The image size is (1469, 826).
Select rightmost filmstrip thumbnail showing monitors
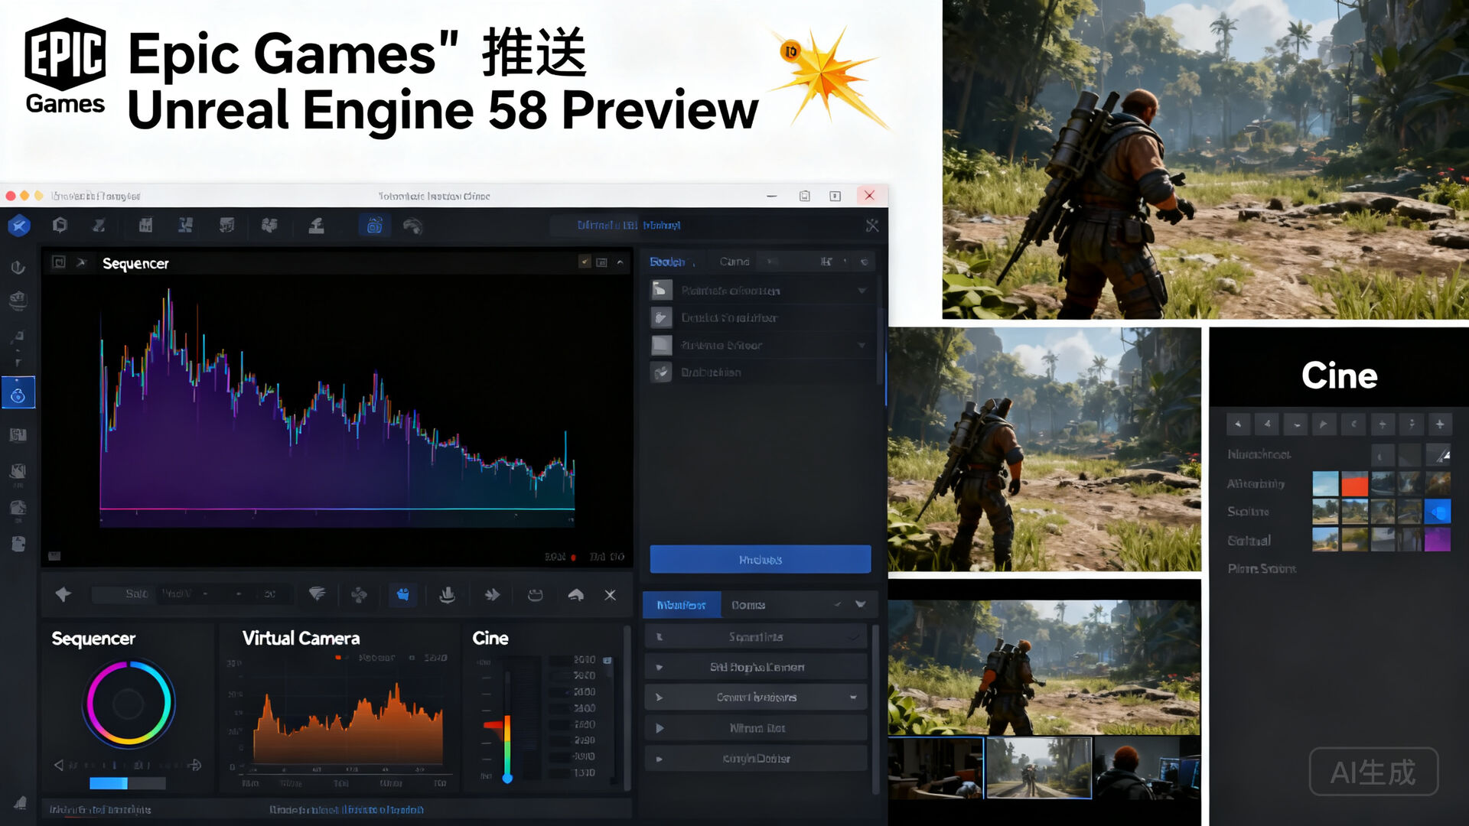point(1147,768)
